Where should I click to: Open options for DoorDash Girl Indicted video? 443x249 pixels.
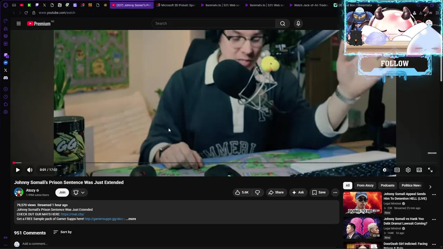pyautogui.click(x=434, y=244)
